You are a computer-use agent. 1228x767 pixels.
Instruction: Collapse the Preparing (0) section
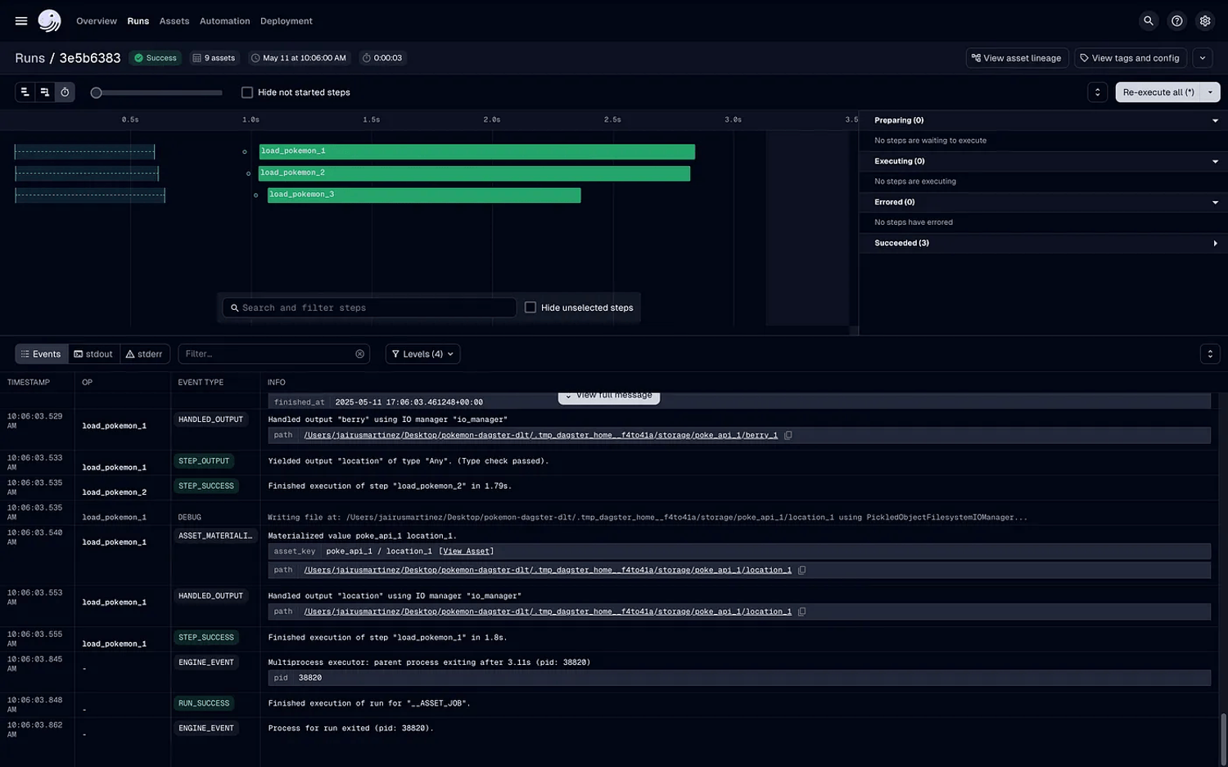pyautogui.click(x=1215, y=120)
